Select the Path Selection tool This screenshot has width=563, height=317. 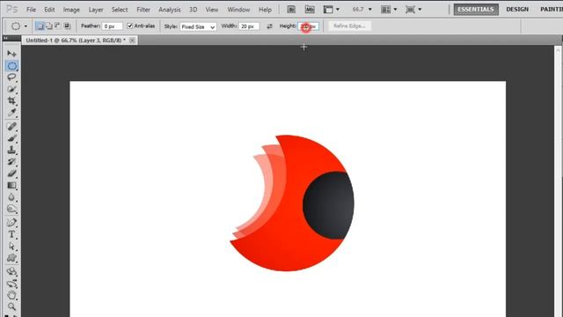11,247
